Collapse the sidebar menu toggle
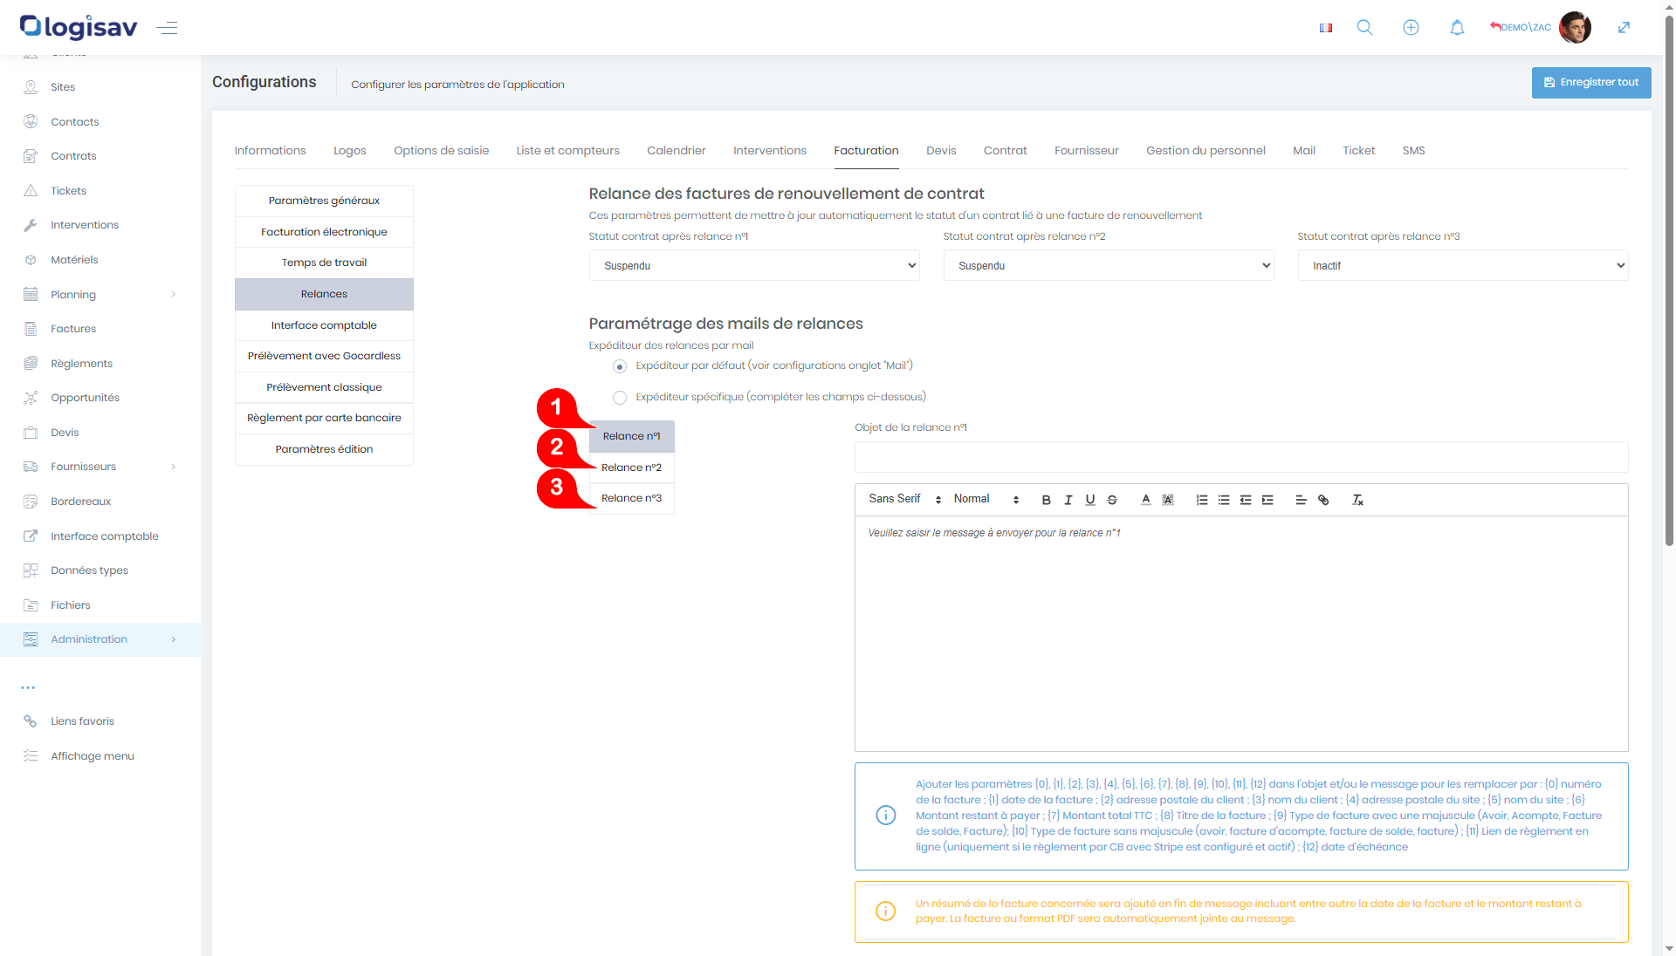The height and width of the screenshot is (956, 1676). (167, 28)
